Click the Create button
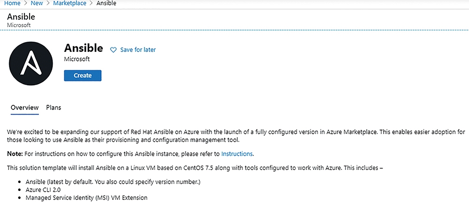 [x=83, y=75]
